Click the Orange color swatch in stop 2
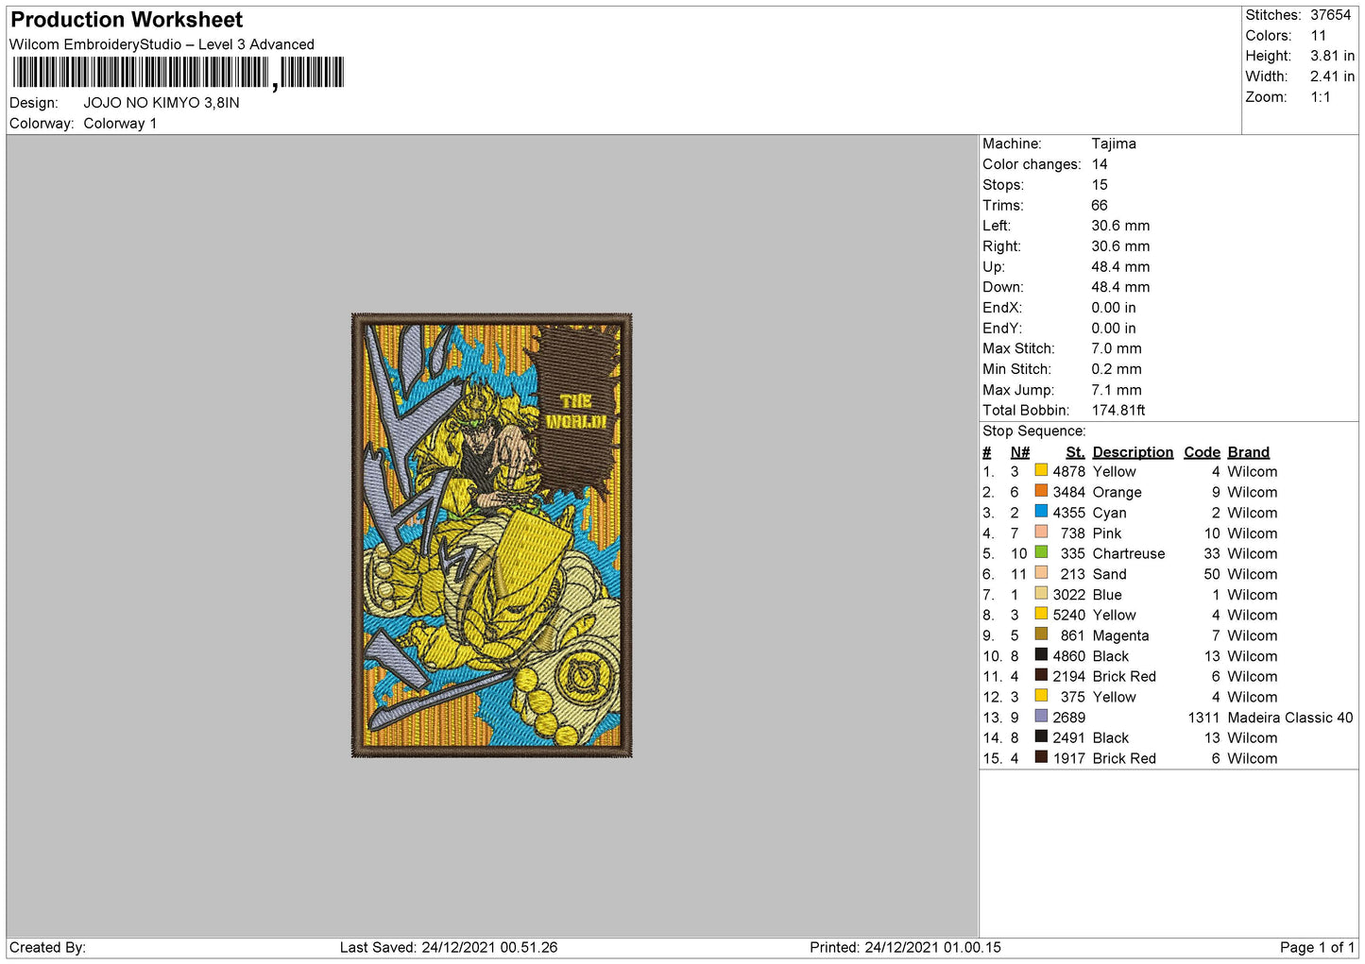The width and height of the screenshot is (1365, 964). pos(1041,491)
